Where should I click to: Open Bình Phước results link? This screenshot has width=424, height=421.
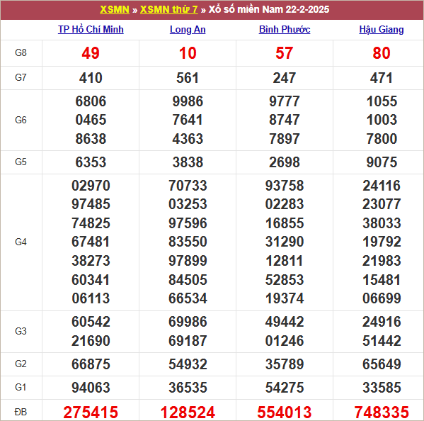tap(285, 29)
